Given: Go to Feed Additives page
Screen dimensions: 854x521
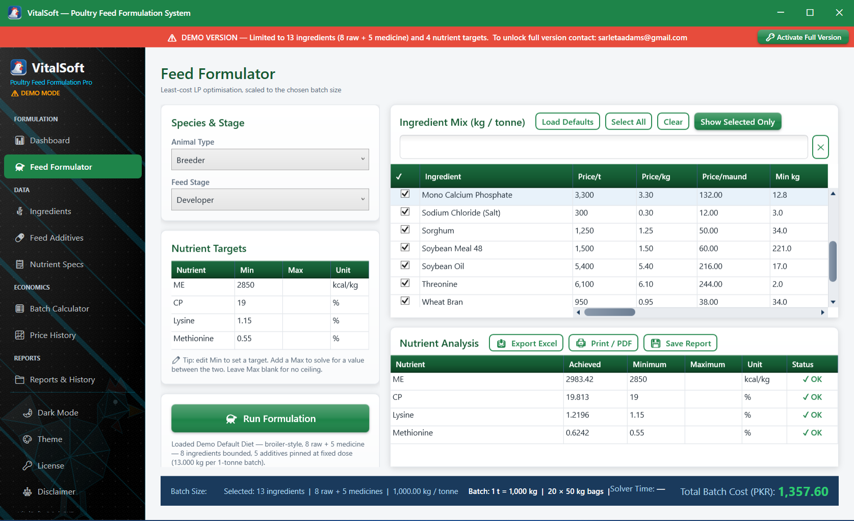Looking at the screenshot, I should click(73, 238).
